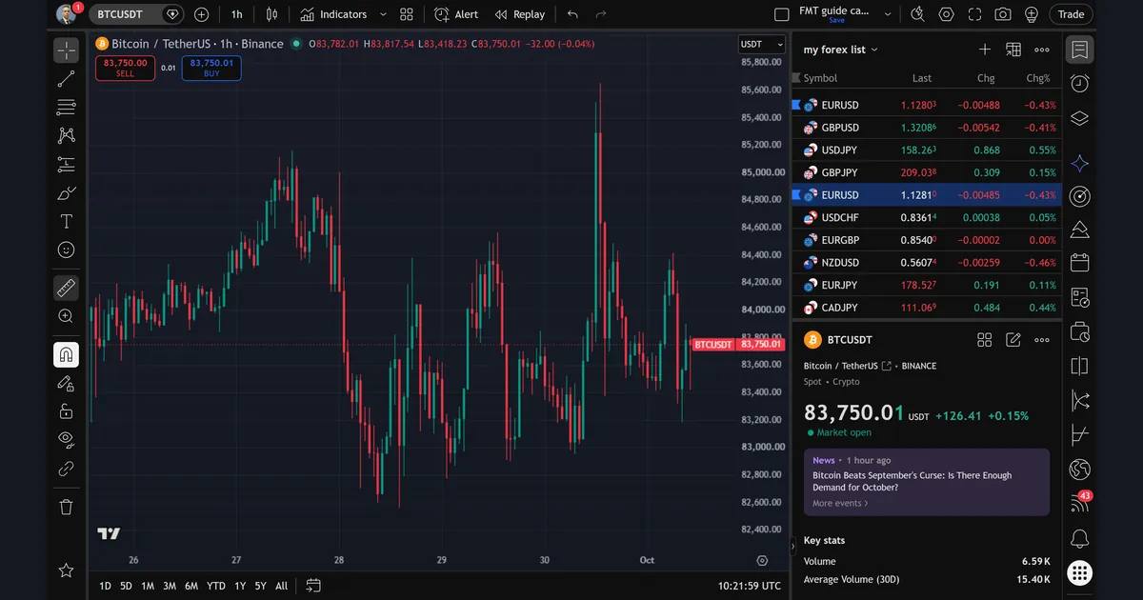The image size is (1143, 600).
Task: Select the 1M time range
Action: pyautogui.click(x=148, y=586)
